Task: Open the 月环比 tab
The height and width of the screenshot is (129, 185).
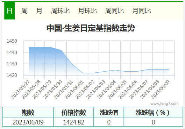Action: click(x=87, y=11)
